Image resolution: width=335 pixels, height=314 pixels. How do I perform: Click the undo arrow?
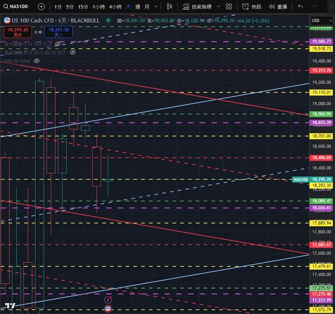tap(301, 7)
